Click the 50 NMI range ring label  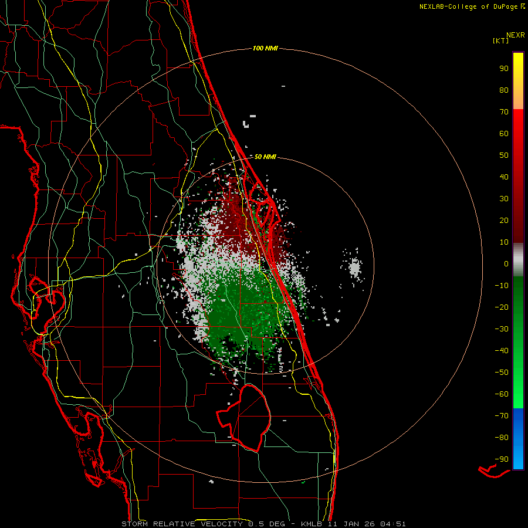pos(265,157)
